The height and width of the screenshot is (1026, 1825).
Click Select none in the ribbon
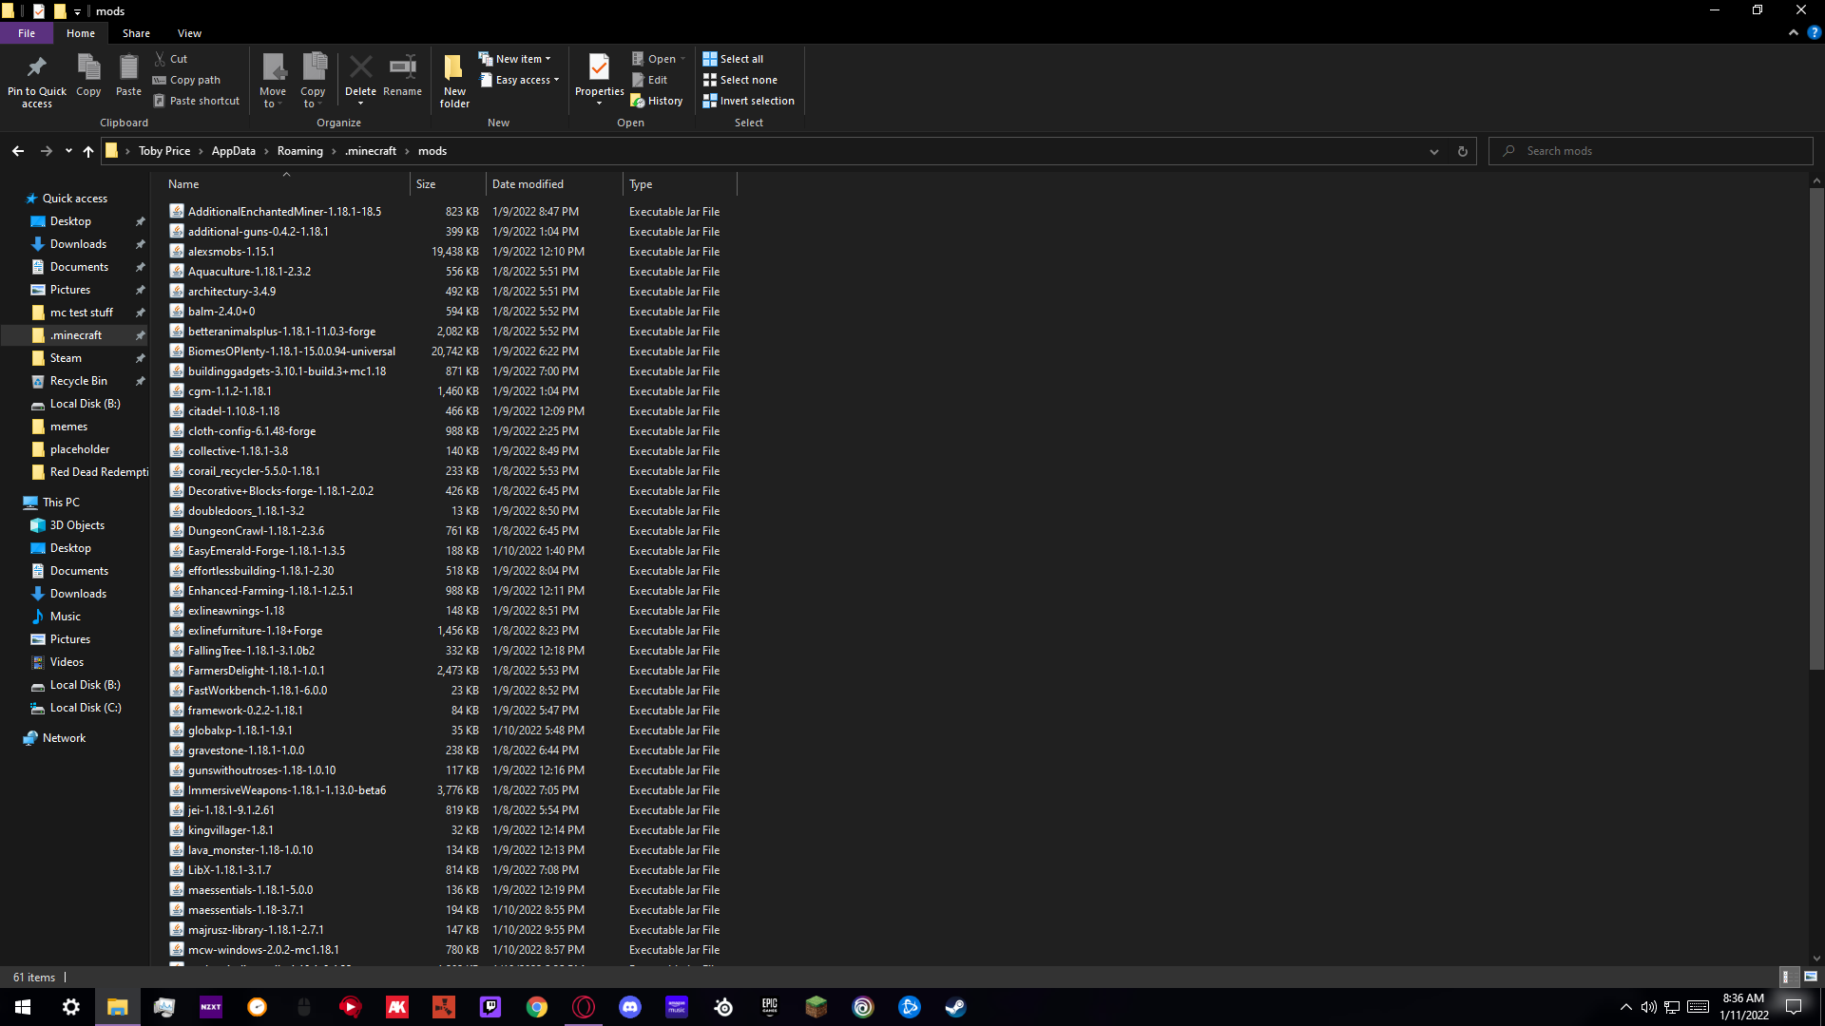740,80
